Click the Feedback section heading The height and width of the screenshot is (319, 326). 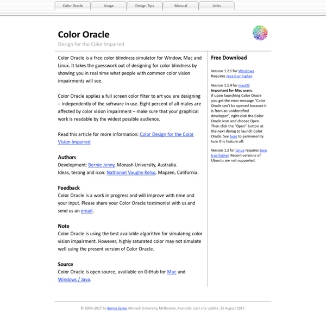(69, 188)
